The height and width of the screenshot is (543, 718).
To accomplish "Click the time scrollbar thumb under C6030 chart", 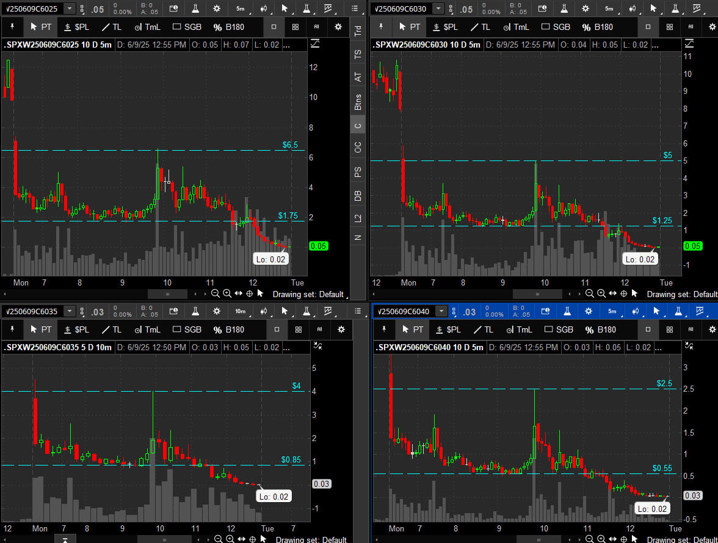I will pyautogui.click(x=537, y=293).
